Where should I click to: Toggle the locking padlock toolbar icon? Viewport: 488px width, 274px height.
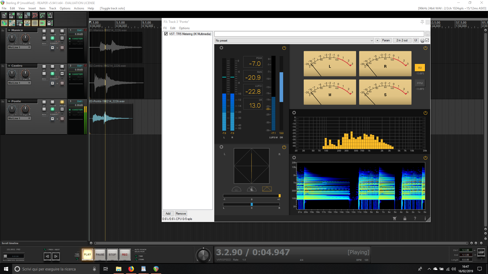[x=49, y=23]
